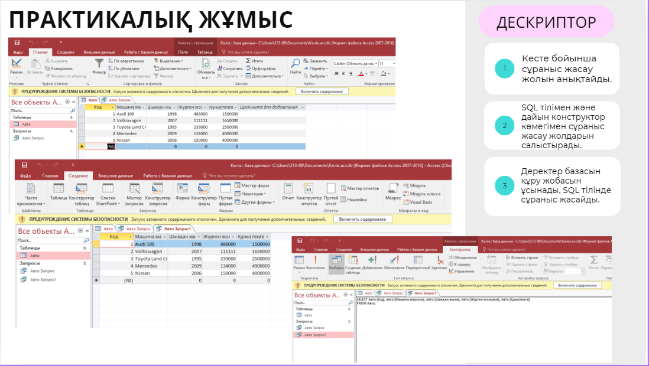Click font color A swatch in Главная-ribbon window
649x366 pixels.
click(361, 74)
